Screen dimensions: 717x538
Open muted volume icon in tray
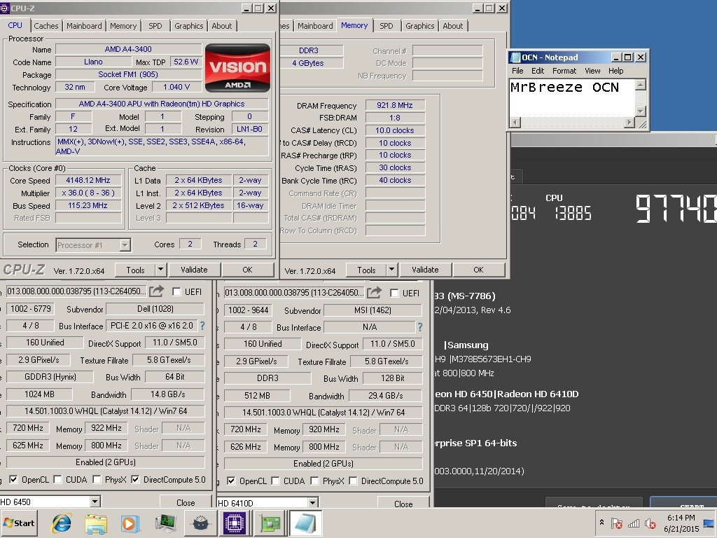click(x=650, y=523)
